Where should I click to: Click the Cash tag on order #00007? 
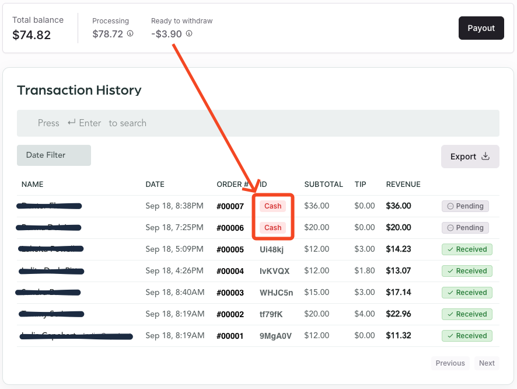tap(273, 206)
